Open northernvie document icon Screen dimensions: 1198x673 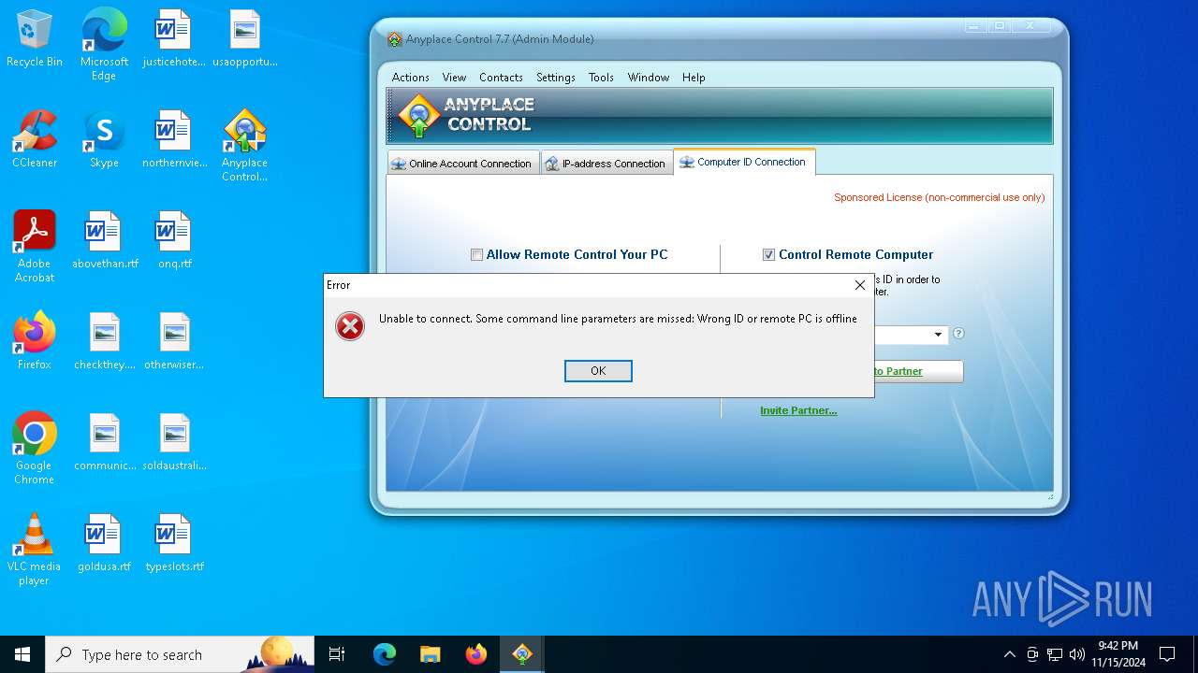pos(174,139)
